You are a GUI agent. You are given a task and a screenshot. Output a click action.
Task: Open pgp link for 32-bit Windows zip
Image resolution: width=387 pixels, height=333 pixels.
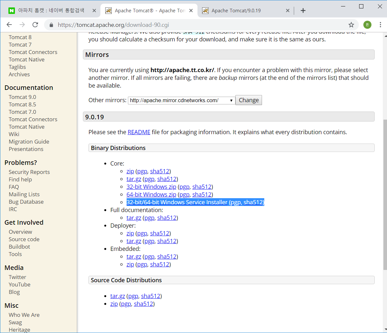click(x=184, y=187)
